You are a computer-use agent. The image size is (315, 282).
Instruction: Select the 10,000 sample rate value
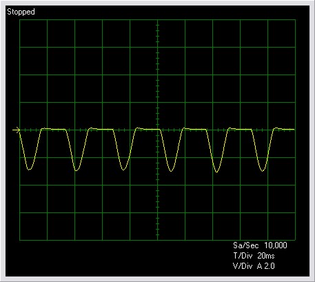pyautogui.click(x=276, y=245)
